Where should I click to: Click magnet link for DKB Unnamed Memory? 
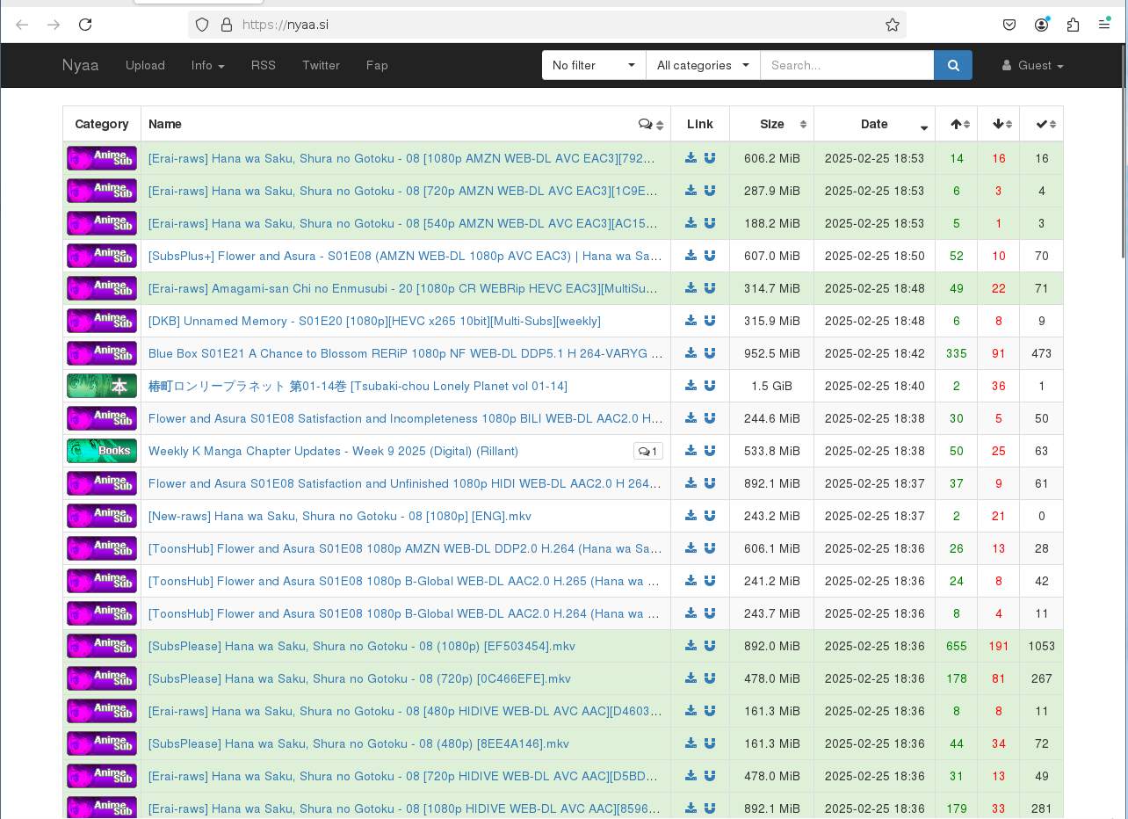710,321
